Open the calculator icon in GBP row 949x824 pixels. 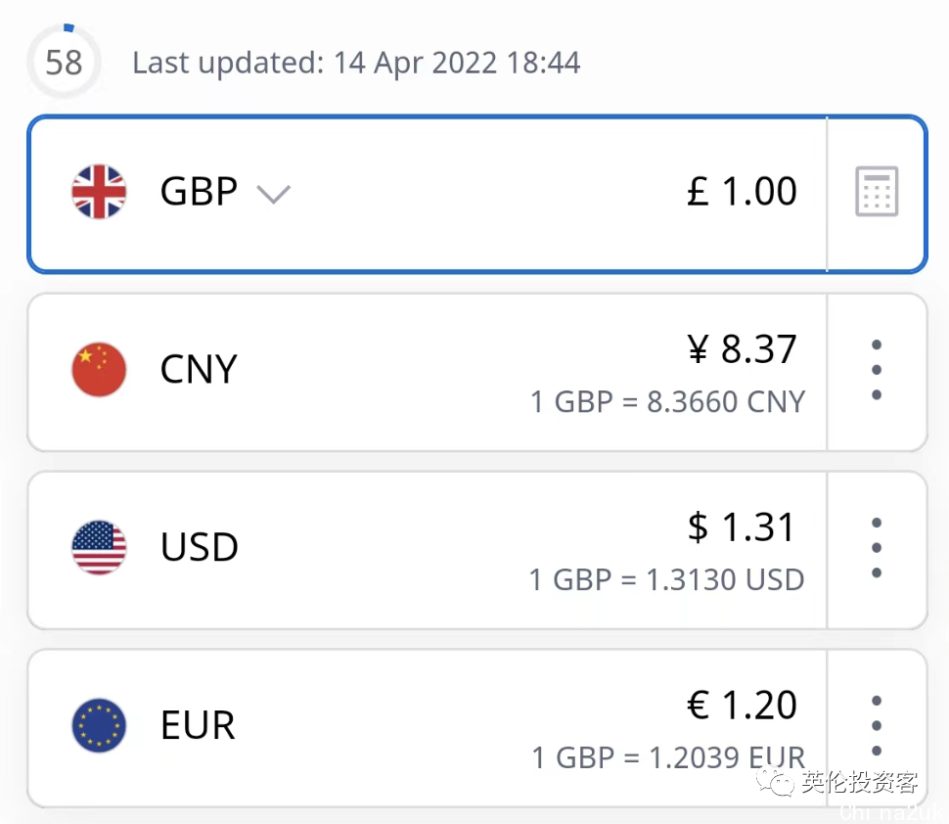(x=877, y=192)
